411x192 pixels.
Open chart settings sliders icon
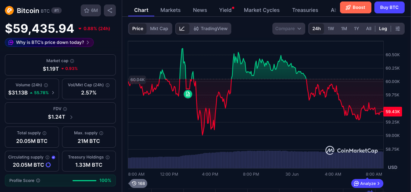(398, 29)
